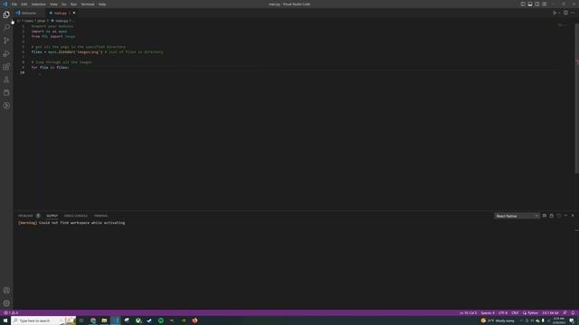
Task: Open the Extensions view
Action: (x=6, y=67)
